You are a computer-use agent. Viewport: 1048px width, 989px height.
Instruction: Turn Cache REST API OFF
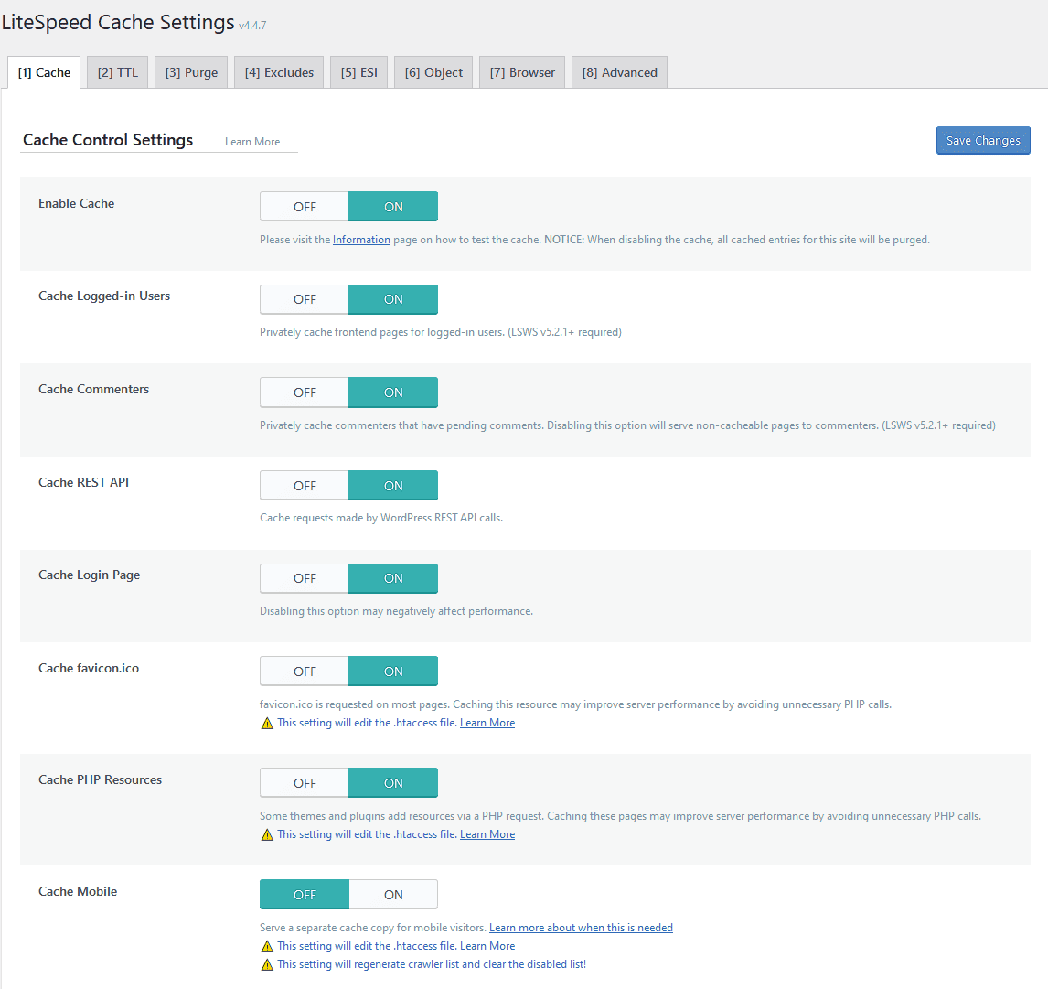click(305, 486)
